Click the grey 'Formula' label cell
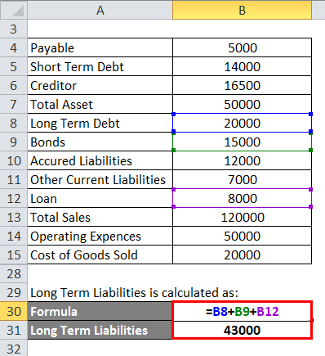The image size is (325, 356). click(100, 311)
